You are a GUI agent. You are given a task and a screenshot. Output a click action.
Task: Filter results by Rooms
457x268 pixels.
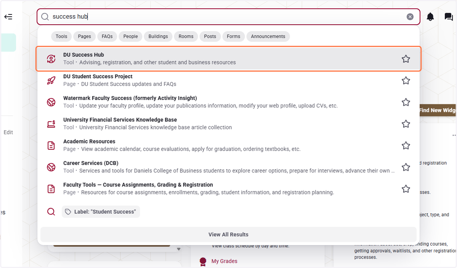coord(186,36)
